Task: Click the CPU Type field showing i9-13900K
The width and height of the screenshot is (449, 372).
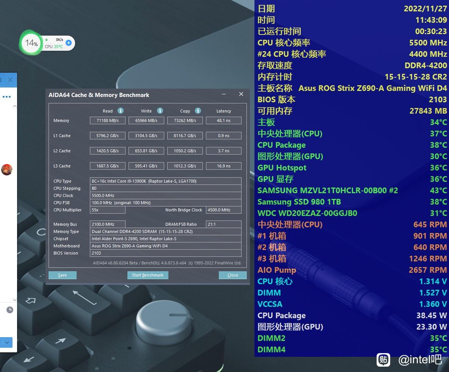Action: click(165, 181)
